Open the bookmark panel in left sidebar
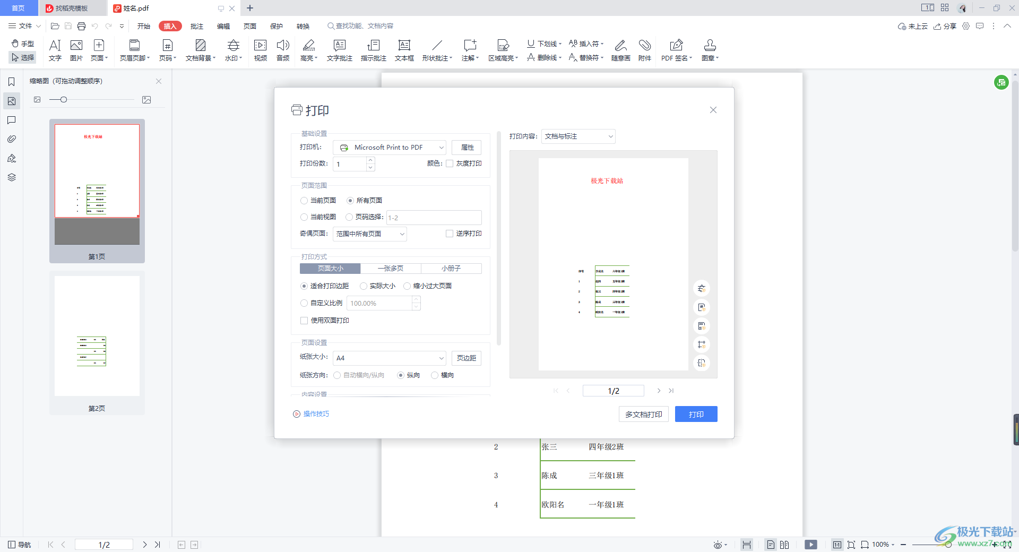Image resolution: width=1019 pixels, height=552 pixels. coord(11,82)
